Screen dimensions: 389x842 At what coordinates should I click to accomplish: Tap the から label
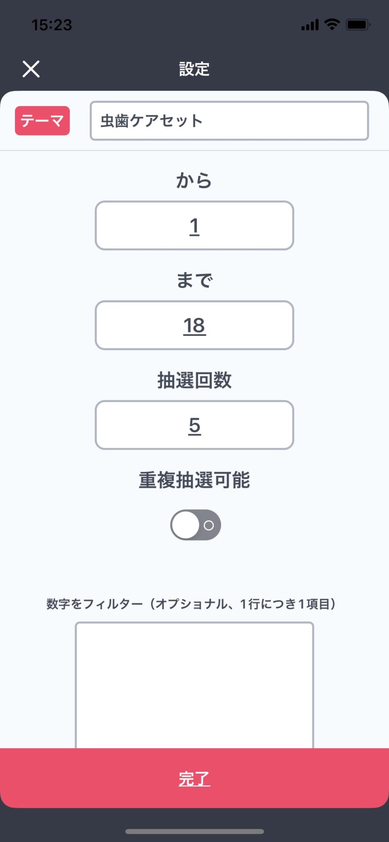194,180
